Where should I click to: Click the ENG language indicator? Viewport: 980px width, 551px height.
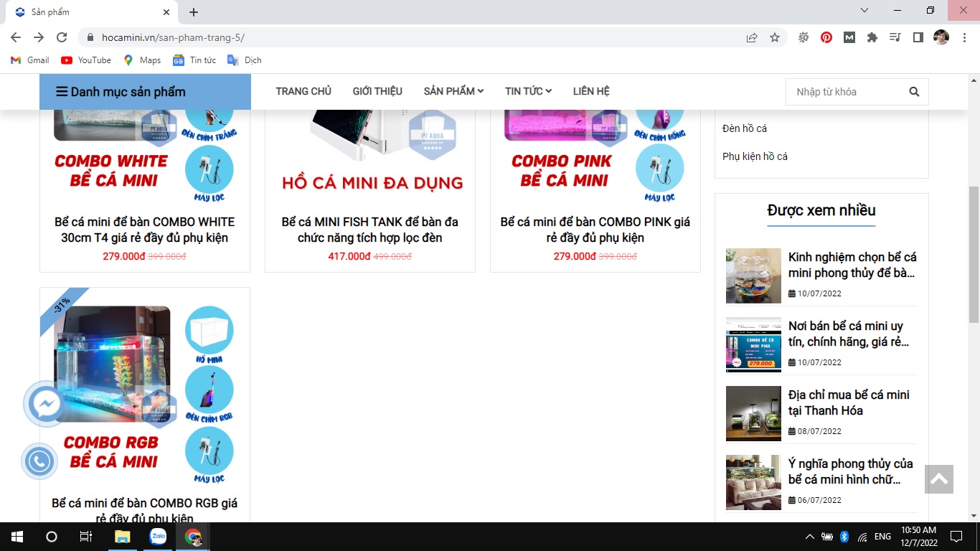pyautogui.click(x=882, y=537)
